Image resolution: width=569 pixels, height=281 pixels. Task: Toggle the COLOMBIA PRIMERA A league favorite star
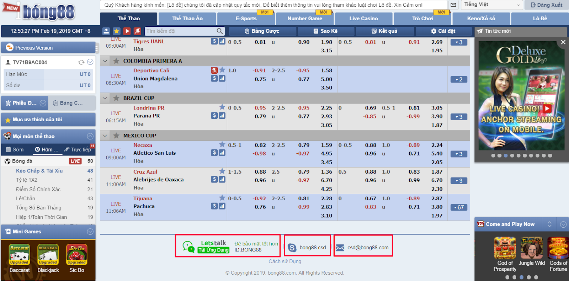tap(116, 61)
